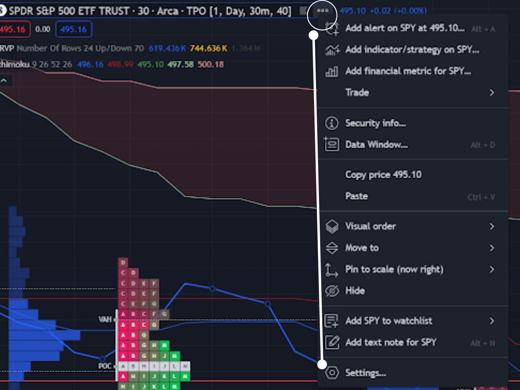
Task: Click the Add indicator/strategy chart icon
Action: 332,50
